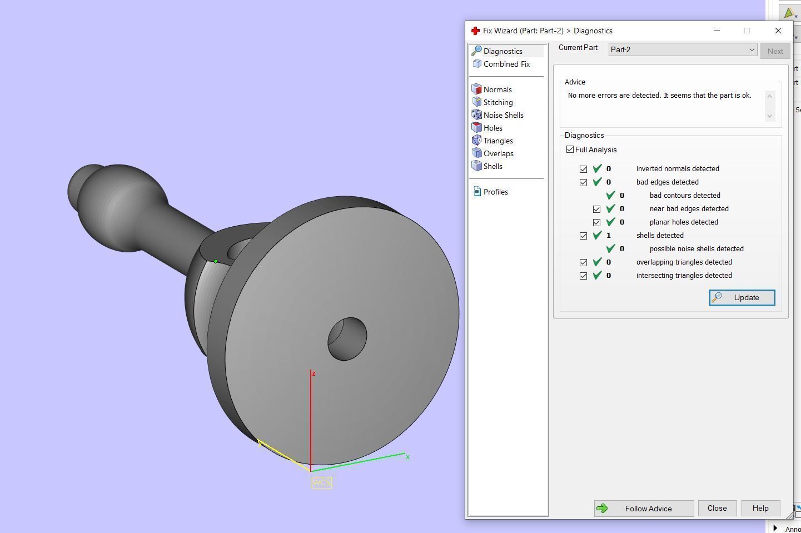Toggle intersecting triangles detected checkbox
The image size is (801, 533).
click(583, 276)
